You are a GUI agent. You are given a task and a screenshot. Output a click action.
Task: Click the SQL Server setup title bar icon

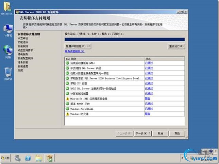pyautogui.click(x=17, y=12)
